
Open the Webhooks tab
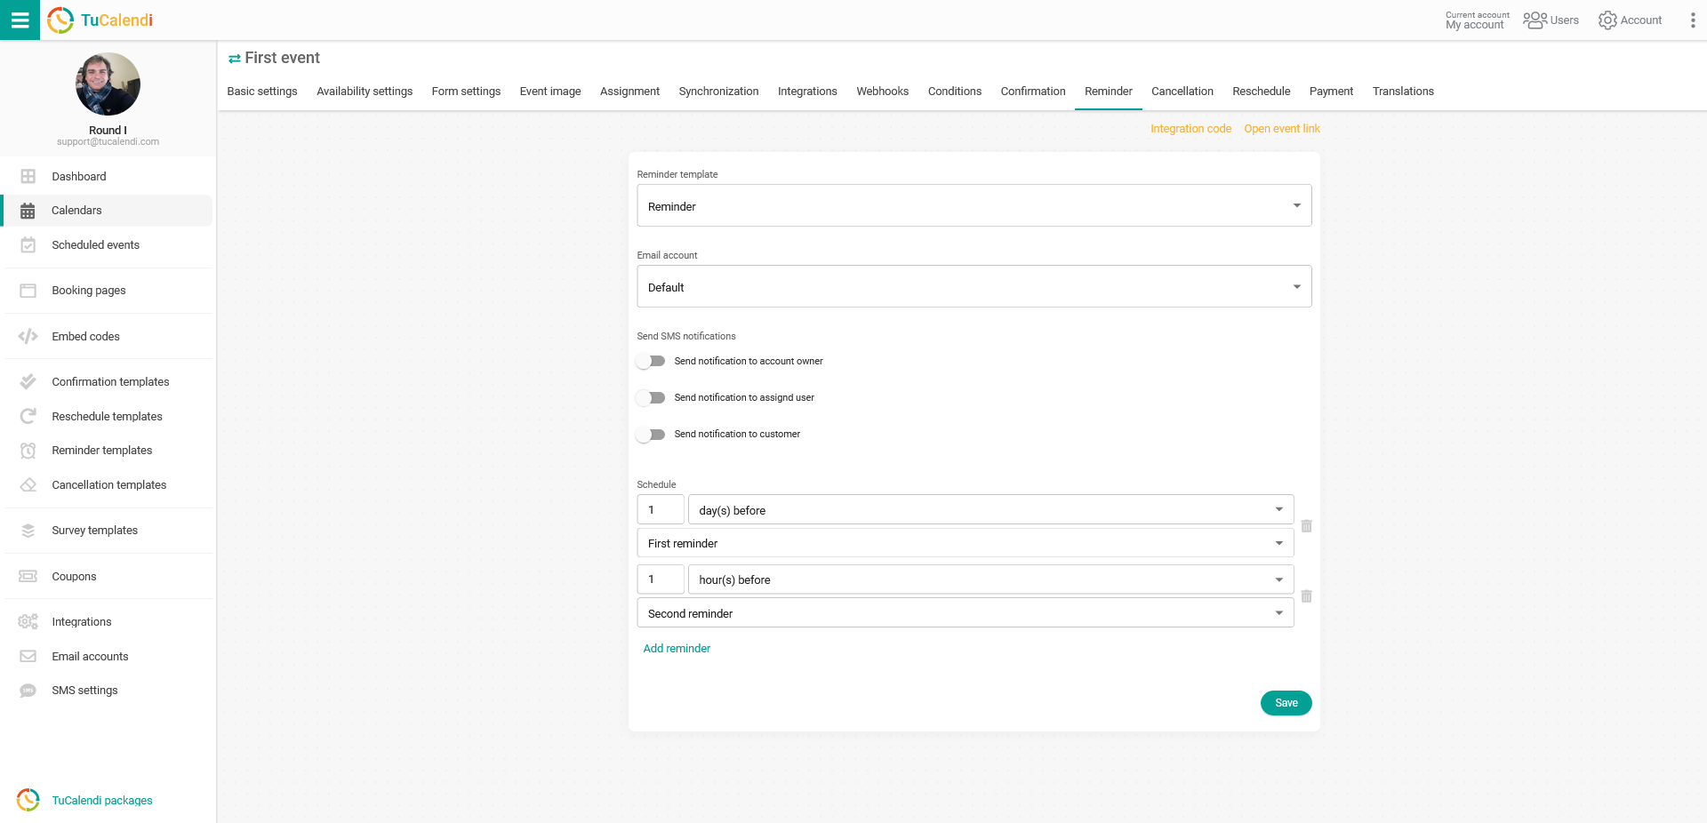point(882,91)
